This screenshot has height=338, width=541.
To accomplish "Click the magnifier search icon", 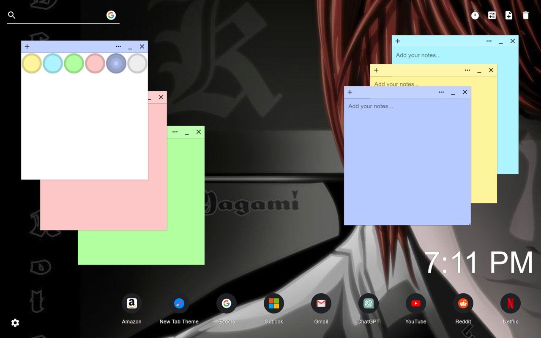I will coord(12,15).
